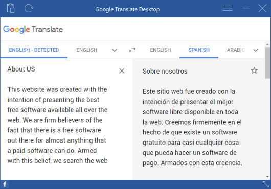Viewport: 271px width, 189px height.
Task: Select English as target language tab
Action: [161, 50]
